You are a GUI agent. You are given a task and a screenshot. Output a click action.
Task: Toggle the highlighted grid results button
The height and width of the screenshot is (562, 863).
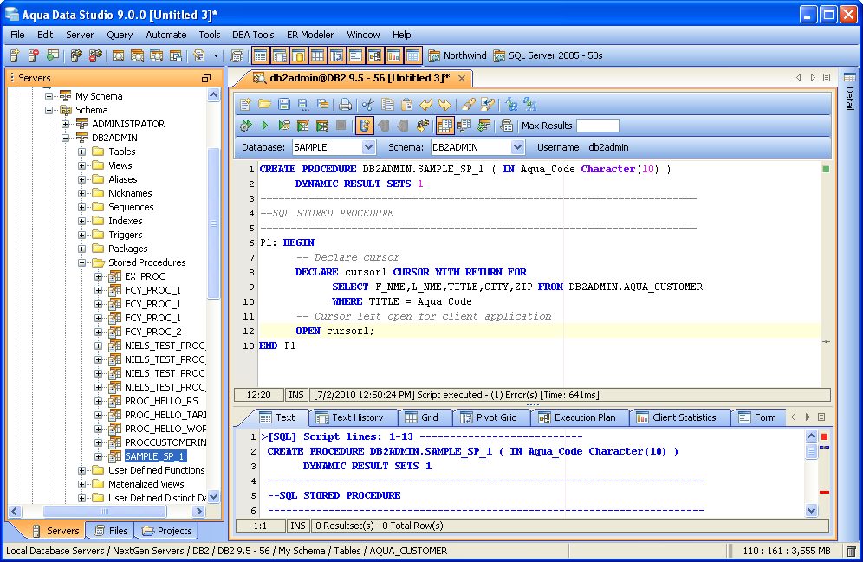coord(444,126)
